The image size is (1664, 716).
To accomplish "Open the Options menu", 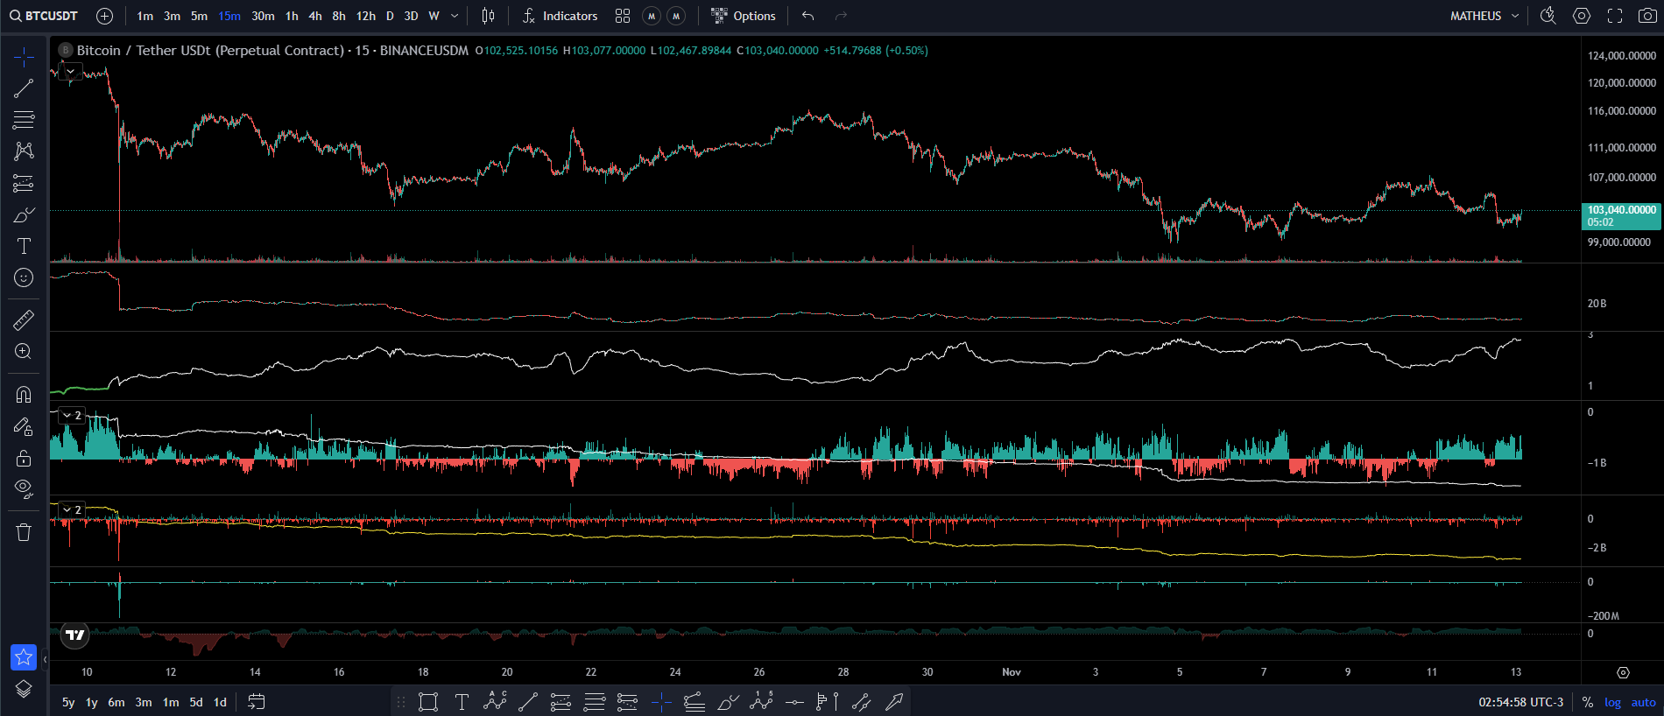I will pos(743,16).
